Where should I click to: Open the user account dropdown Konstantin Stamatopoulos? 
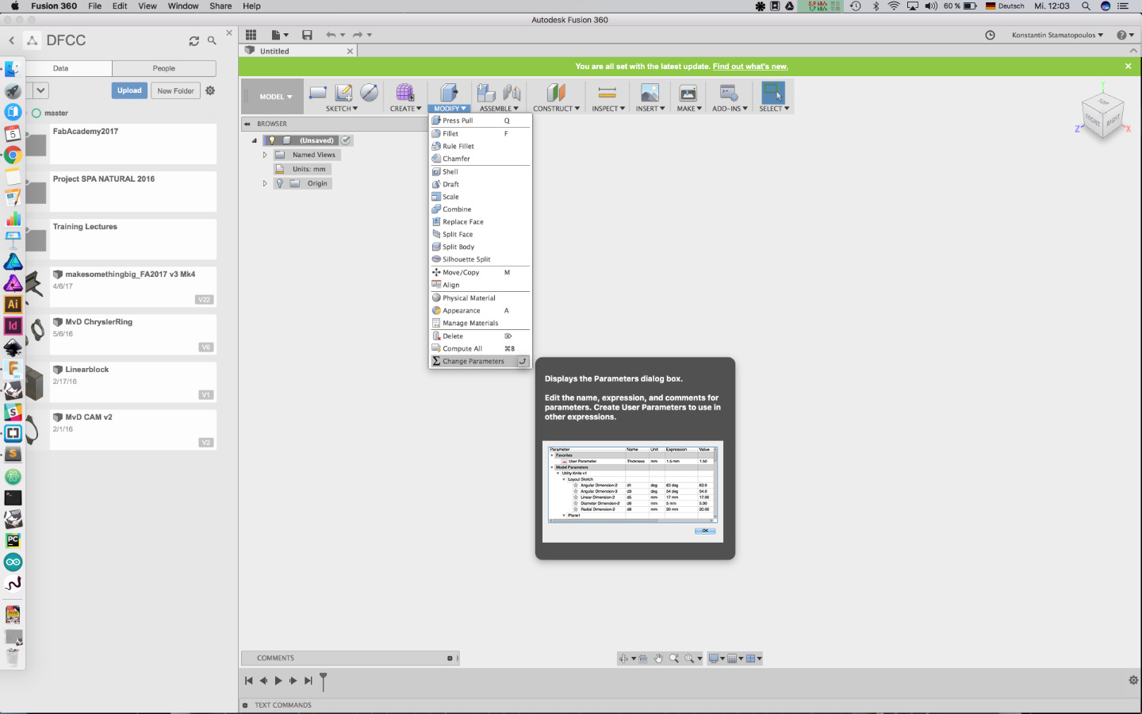pos(1057,35)
